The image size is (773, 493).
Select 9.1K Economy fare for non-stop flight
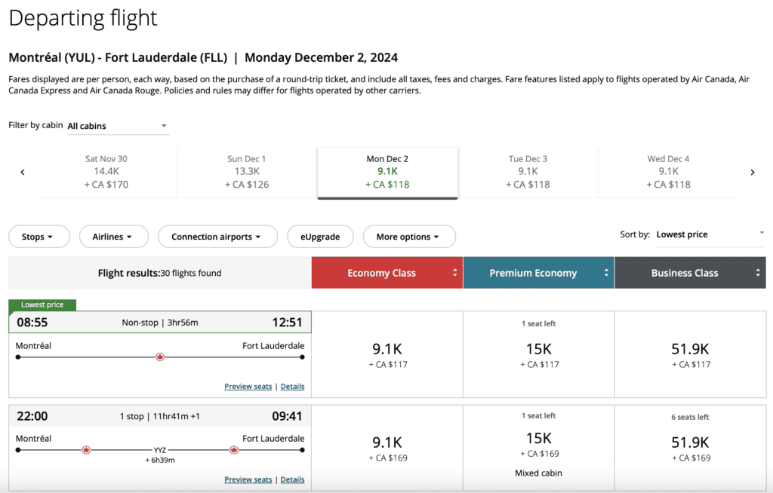click(x=386, y=355)
